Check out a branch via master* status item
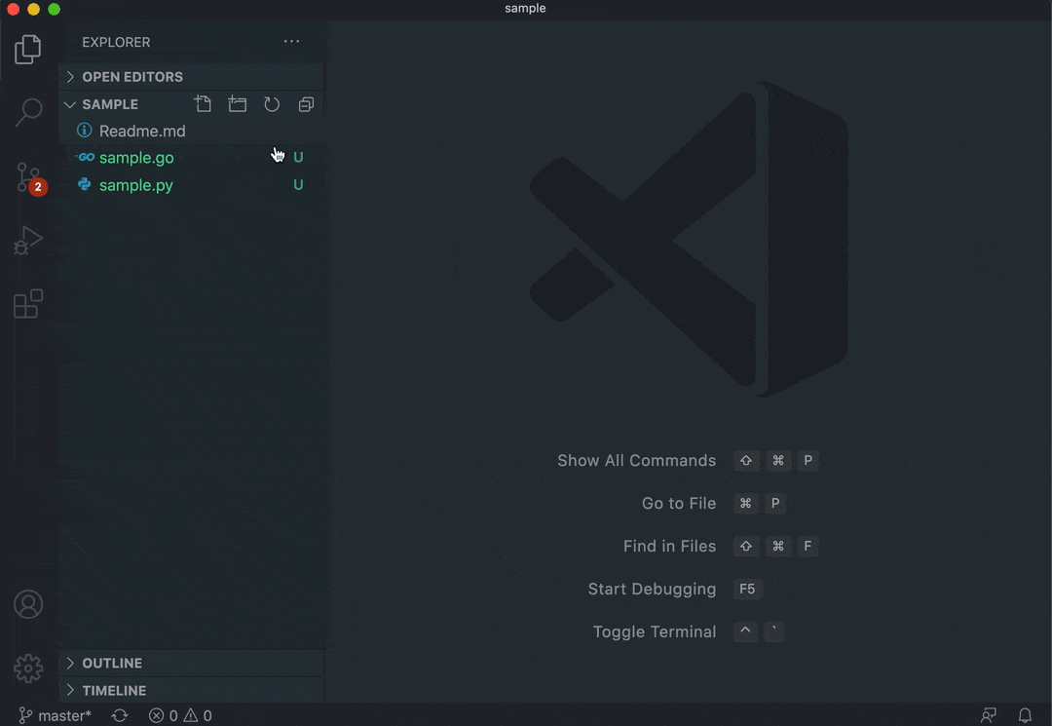Screen dimensions: 1052x726 click(x=54, y=714)
